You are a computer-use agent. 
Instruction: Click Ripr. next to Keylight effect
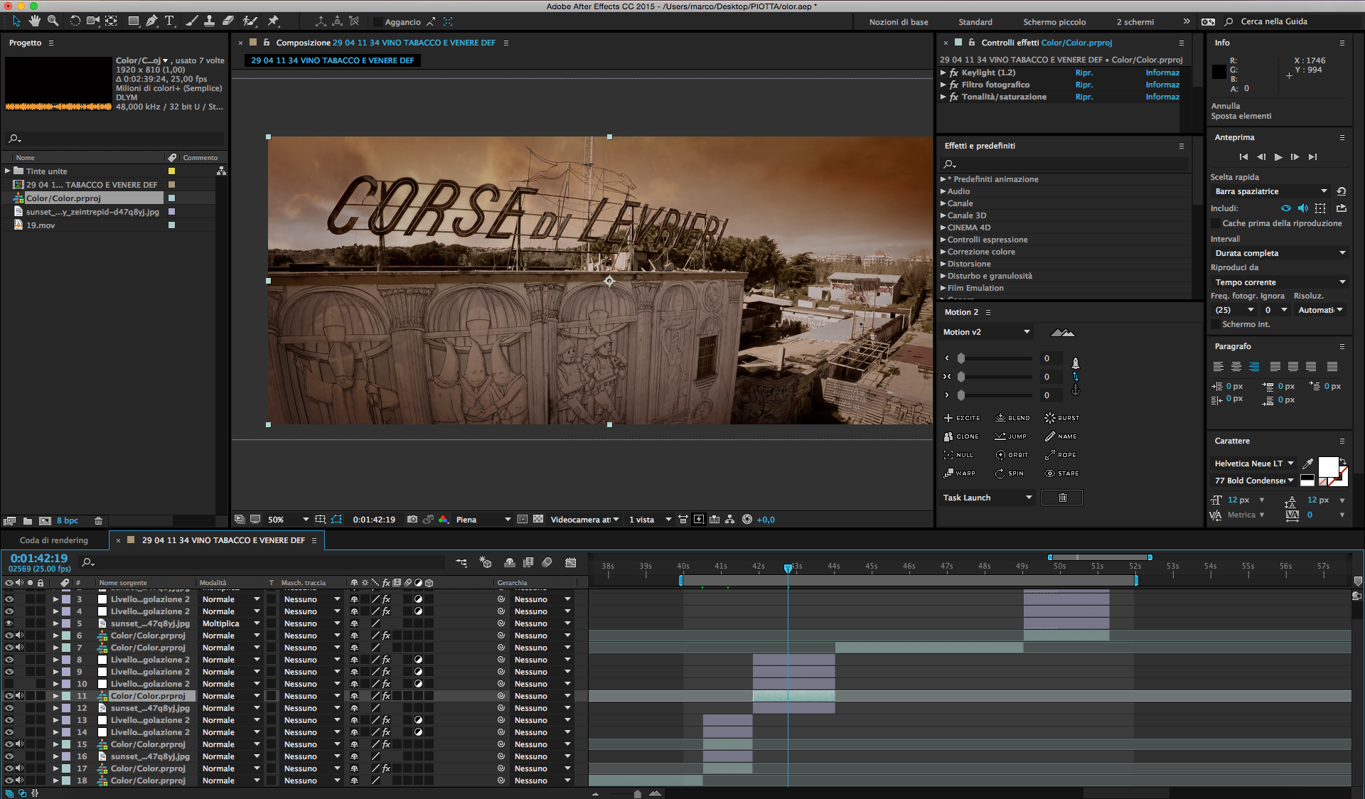1083,73
